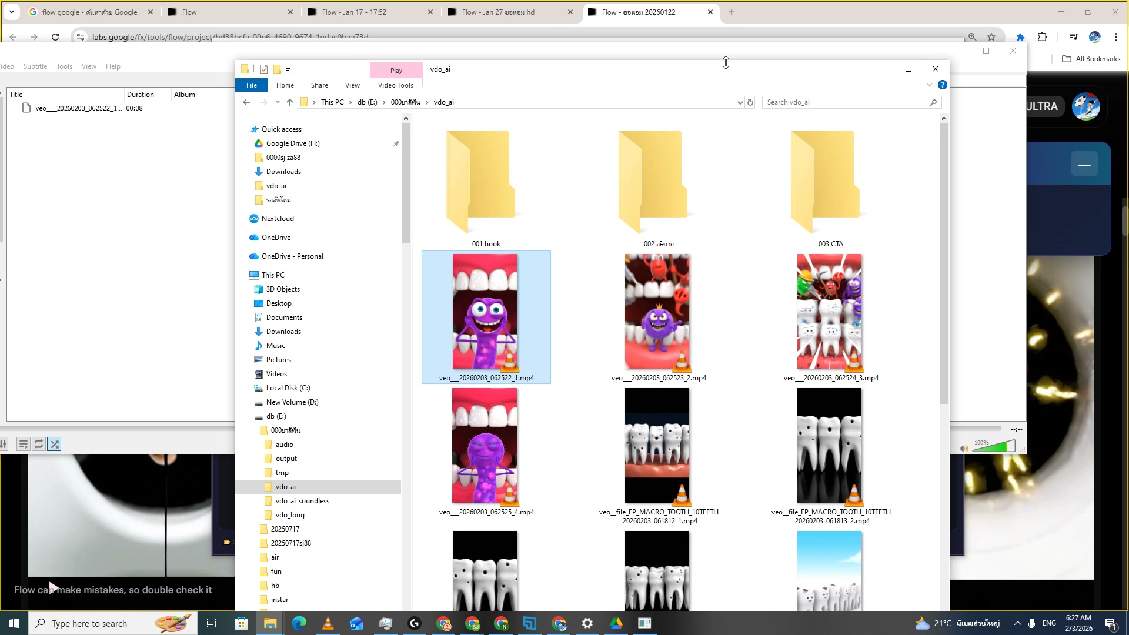Click the magnifier in the Search vdo_ai box

[x=933, y=102]
